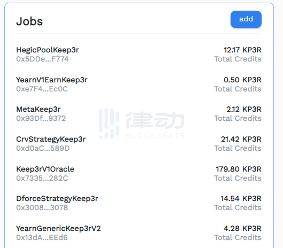Image resolution: width=283 pixels, height=248 pixels.
Task: Select the YearnV1EarnKeep3r job entry
Action: 52,80
